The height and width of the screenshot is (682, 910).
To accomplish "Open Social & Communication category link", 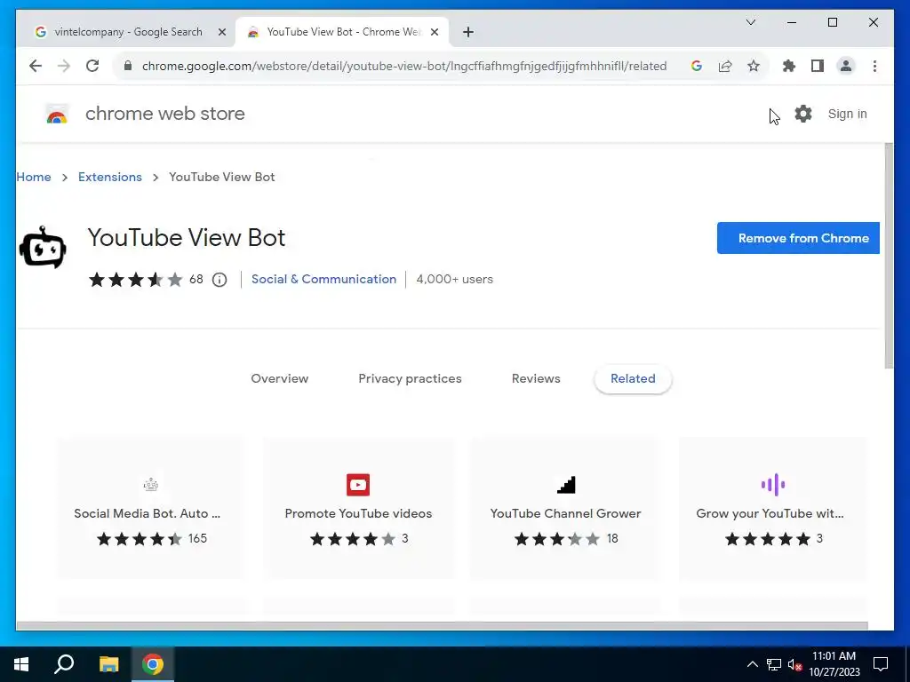I will point(323,279).
